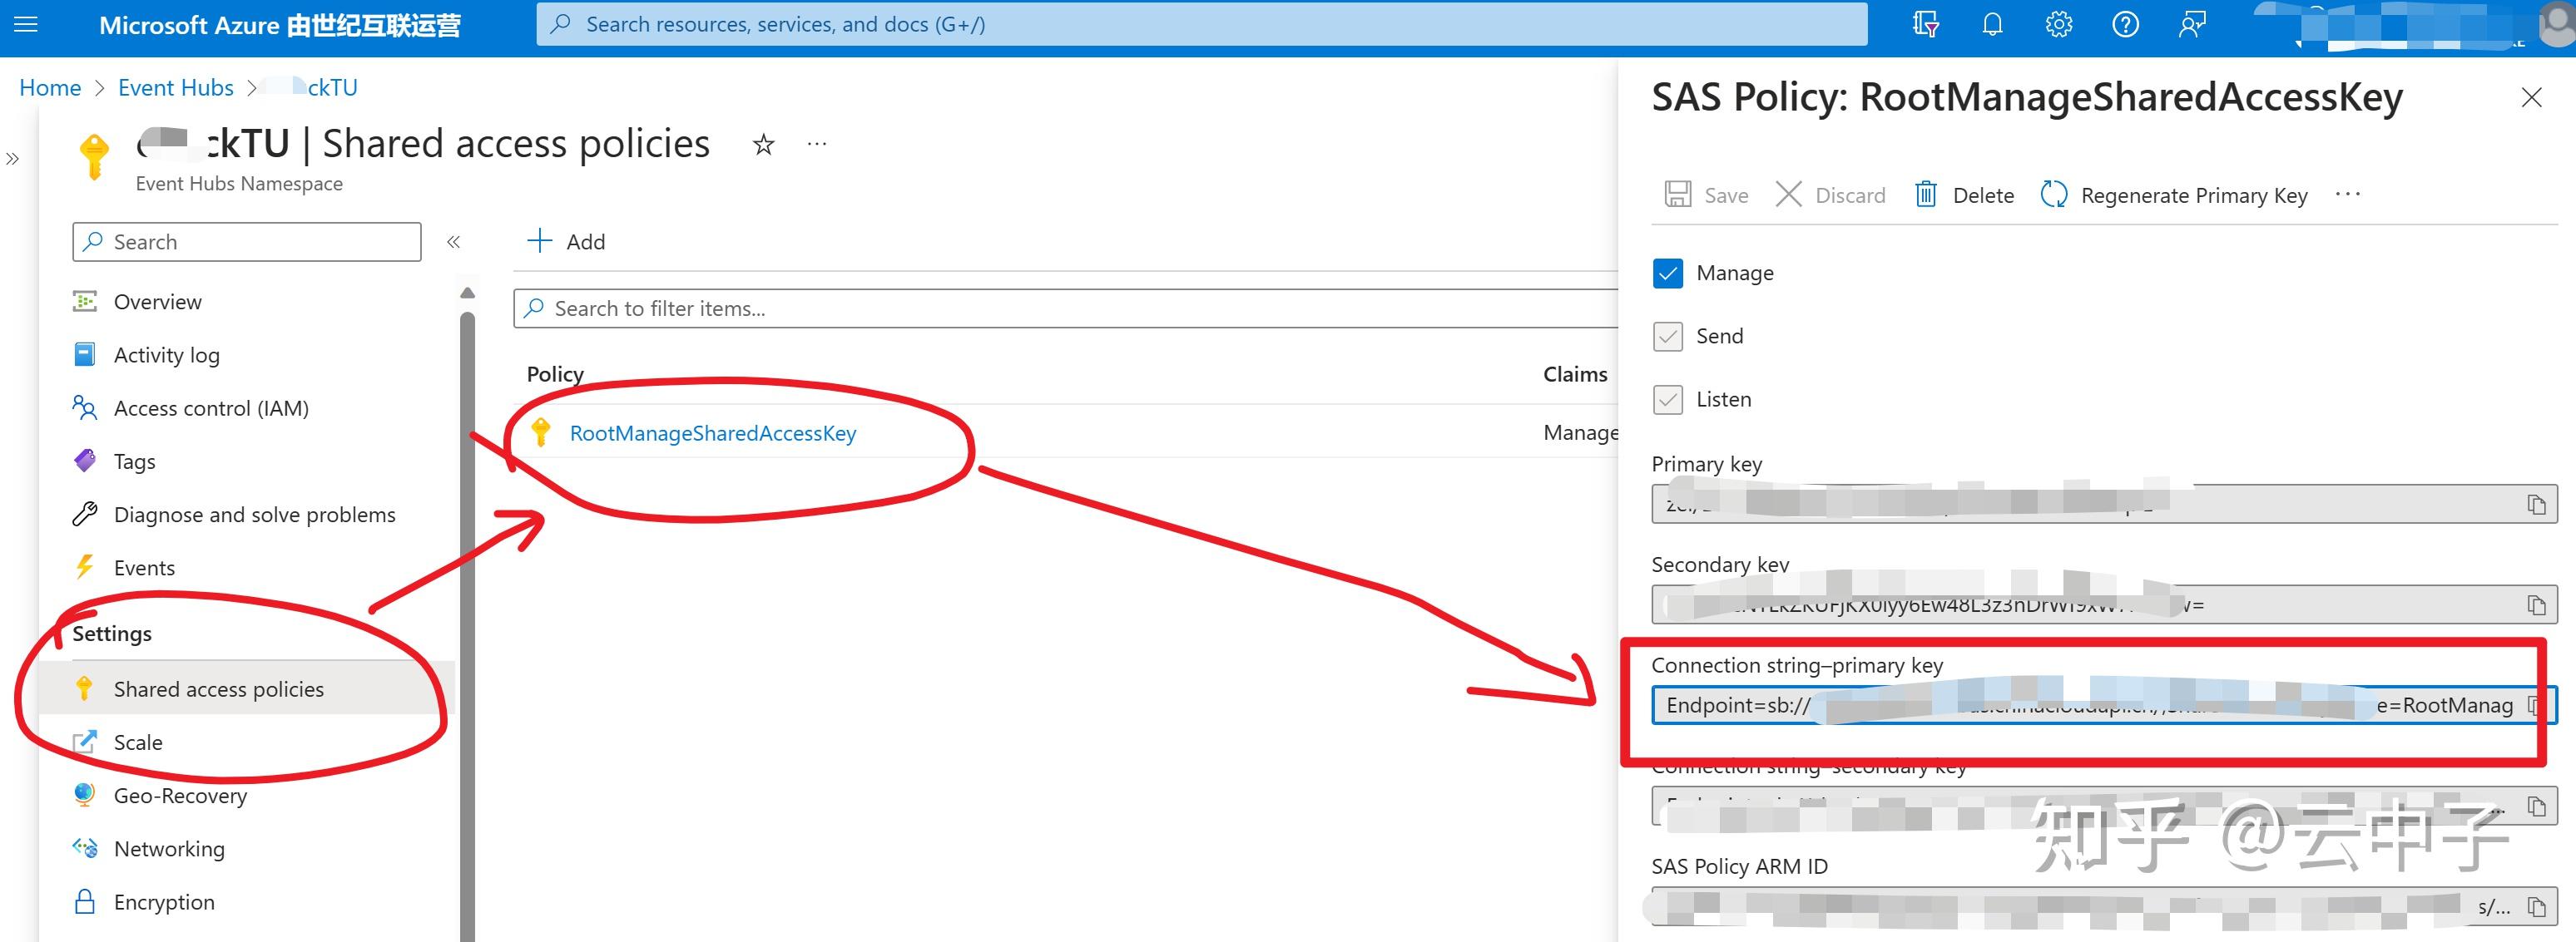Uncheck the Manage permission

(1667, 273)
